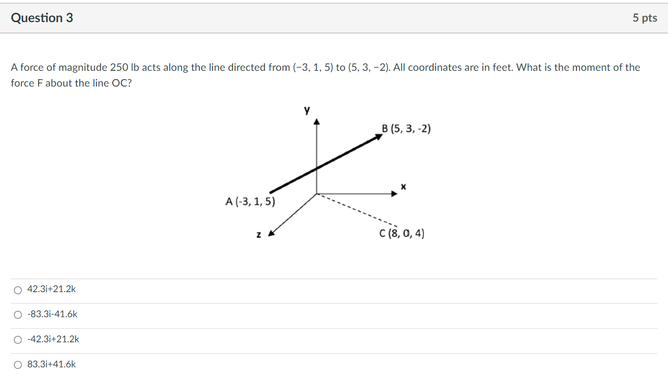
Task: Select the radio button for 42.3i+21.2k
Action: 18,290
